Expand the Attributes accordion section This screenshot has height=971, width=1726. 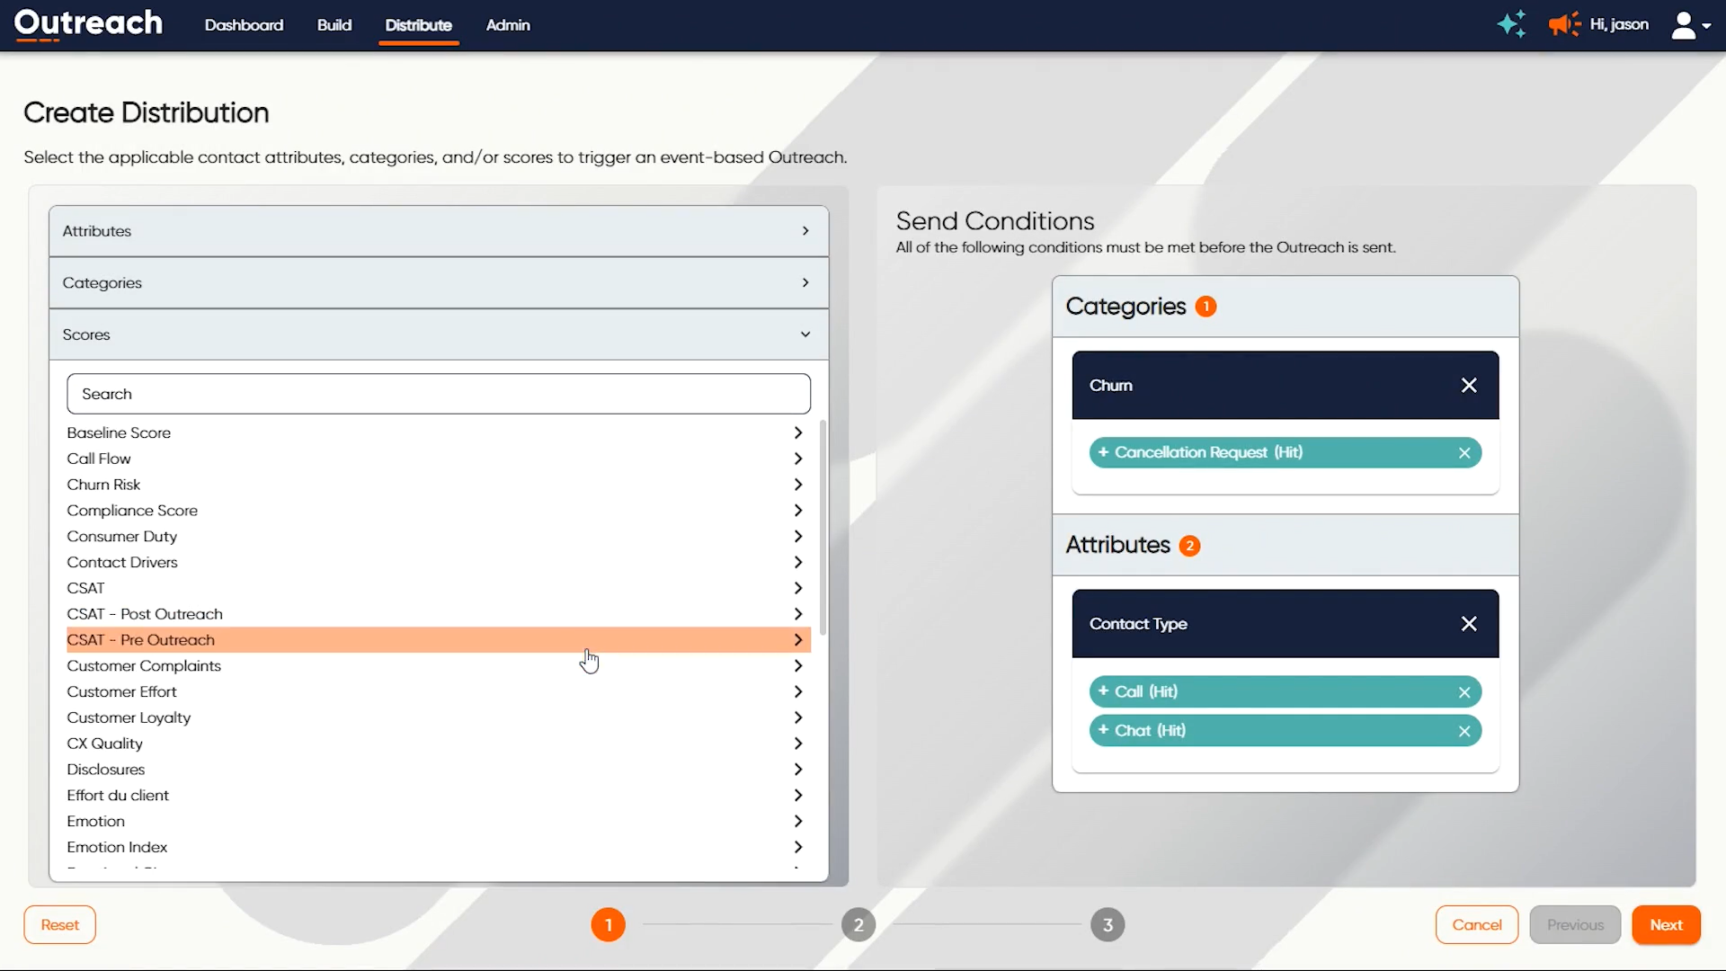[439, 231]
